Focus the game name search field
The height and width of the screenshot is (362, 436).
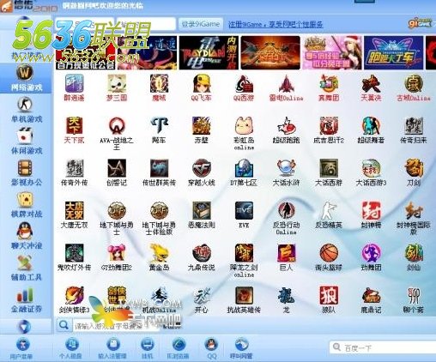click(116, 326)
